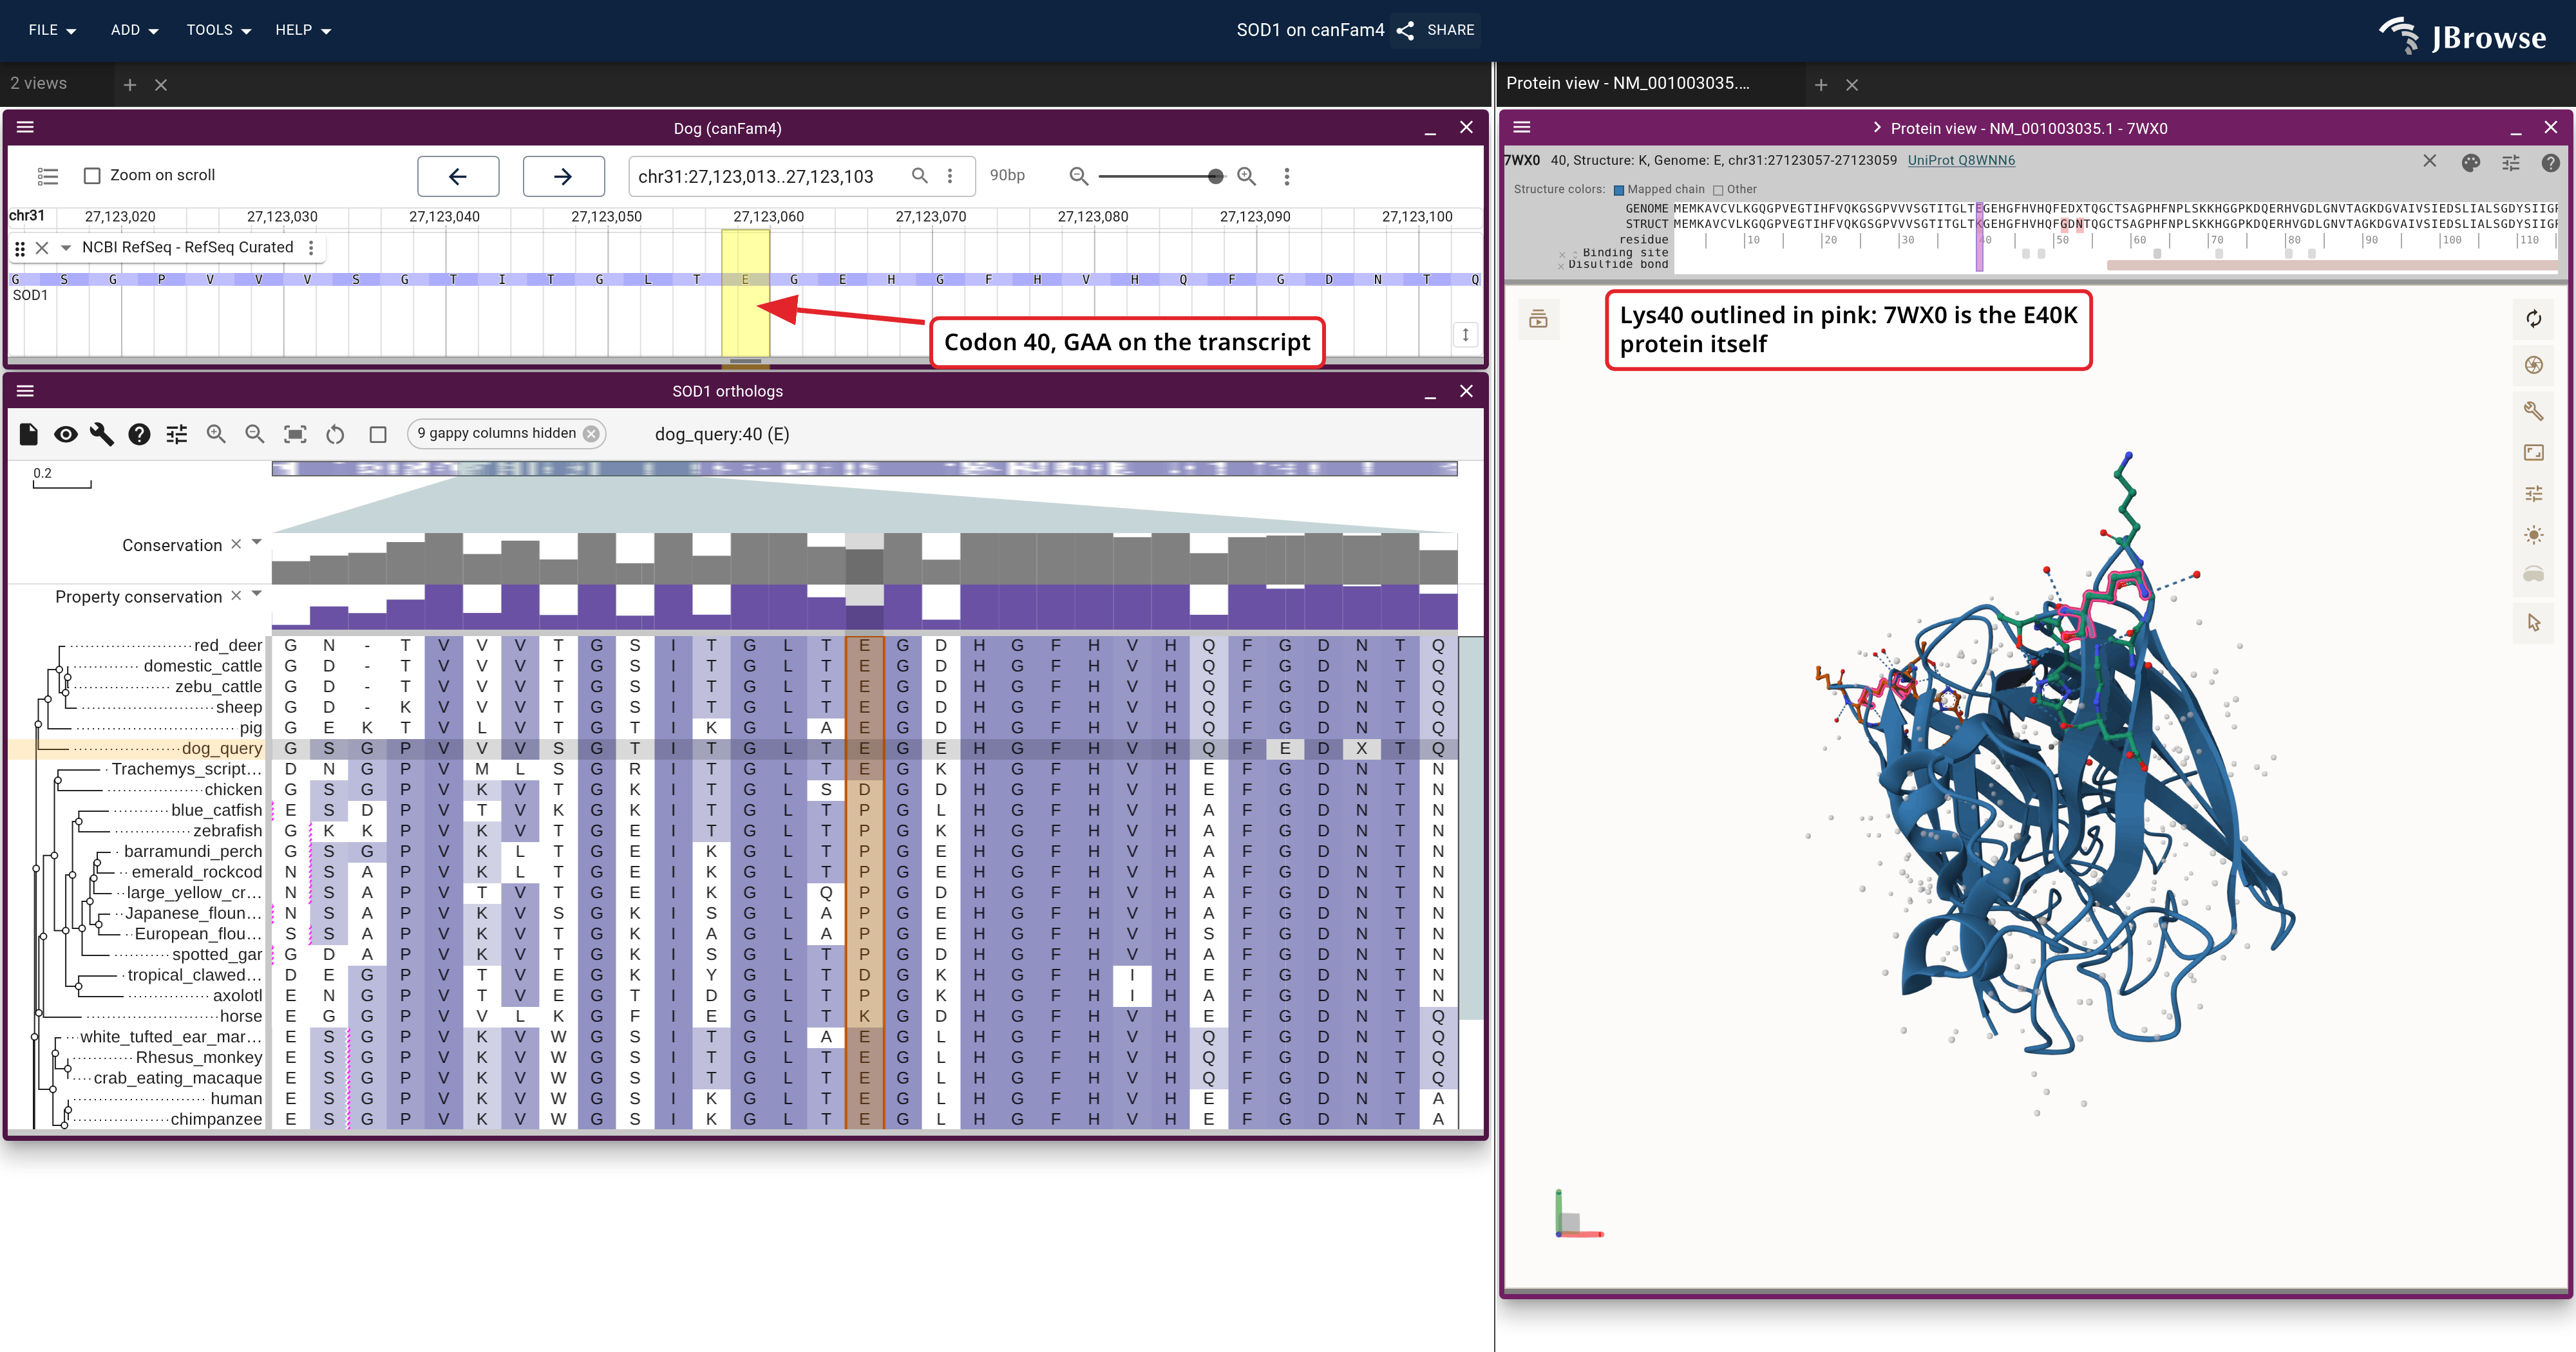2576x1352 pixels.
Task: Open the UniProt Q8WNN6 link
Action: [x=1961, y=160]
